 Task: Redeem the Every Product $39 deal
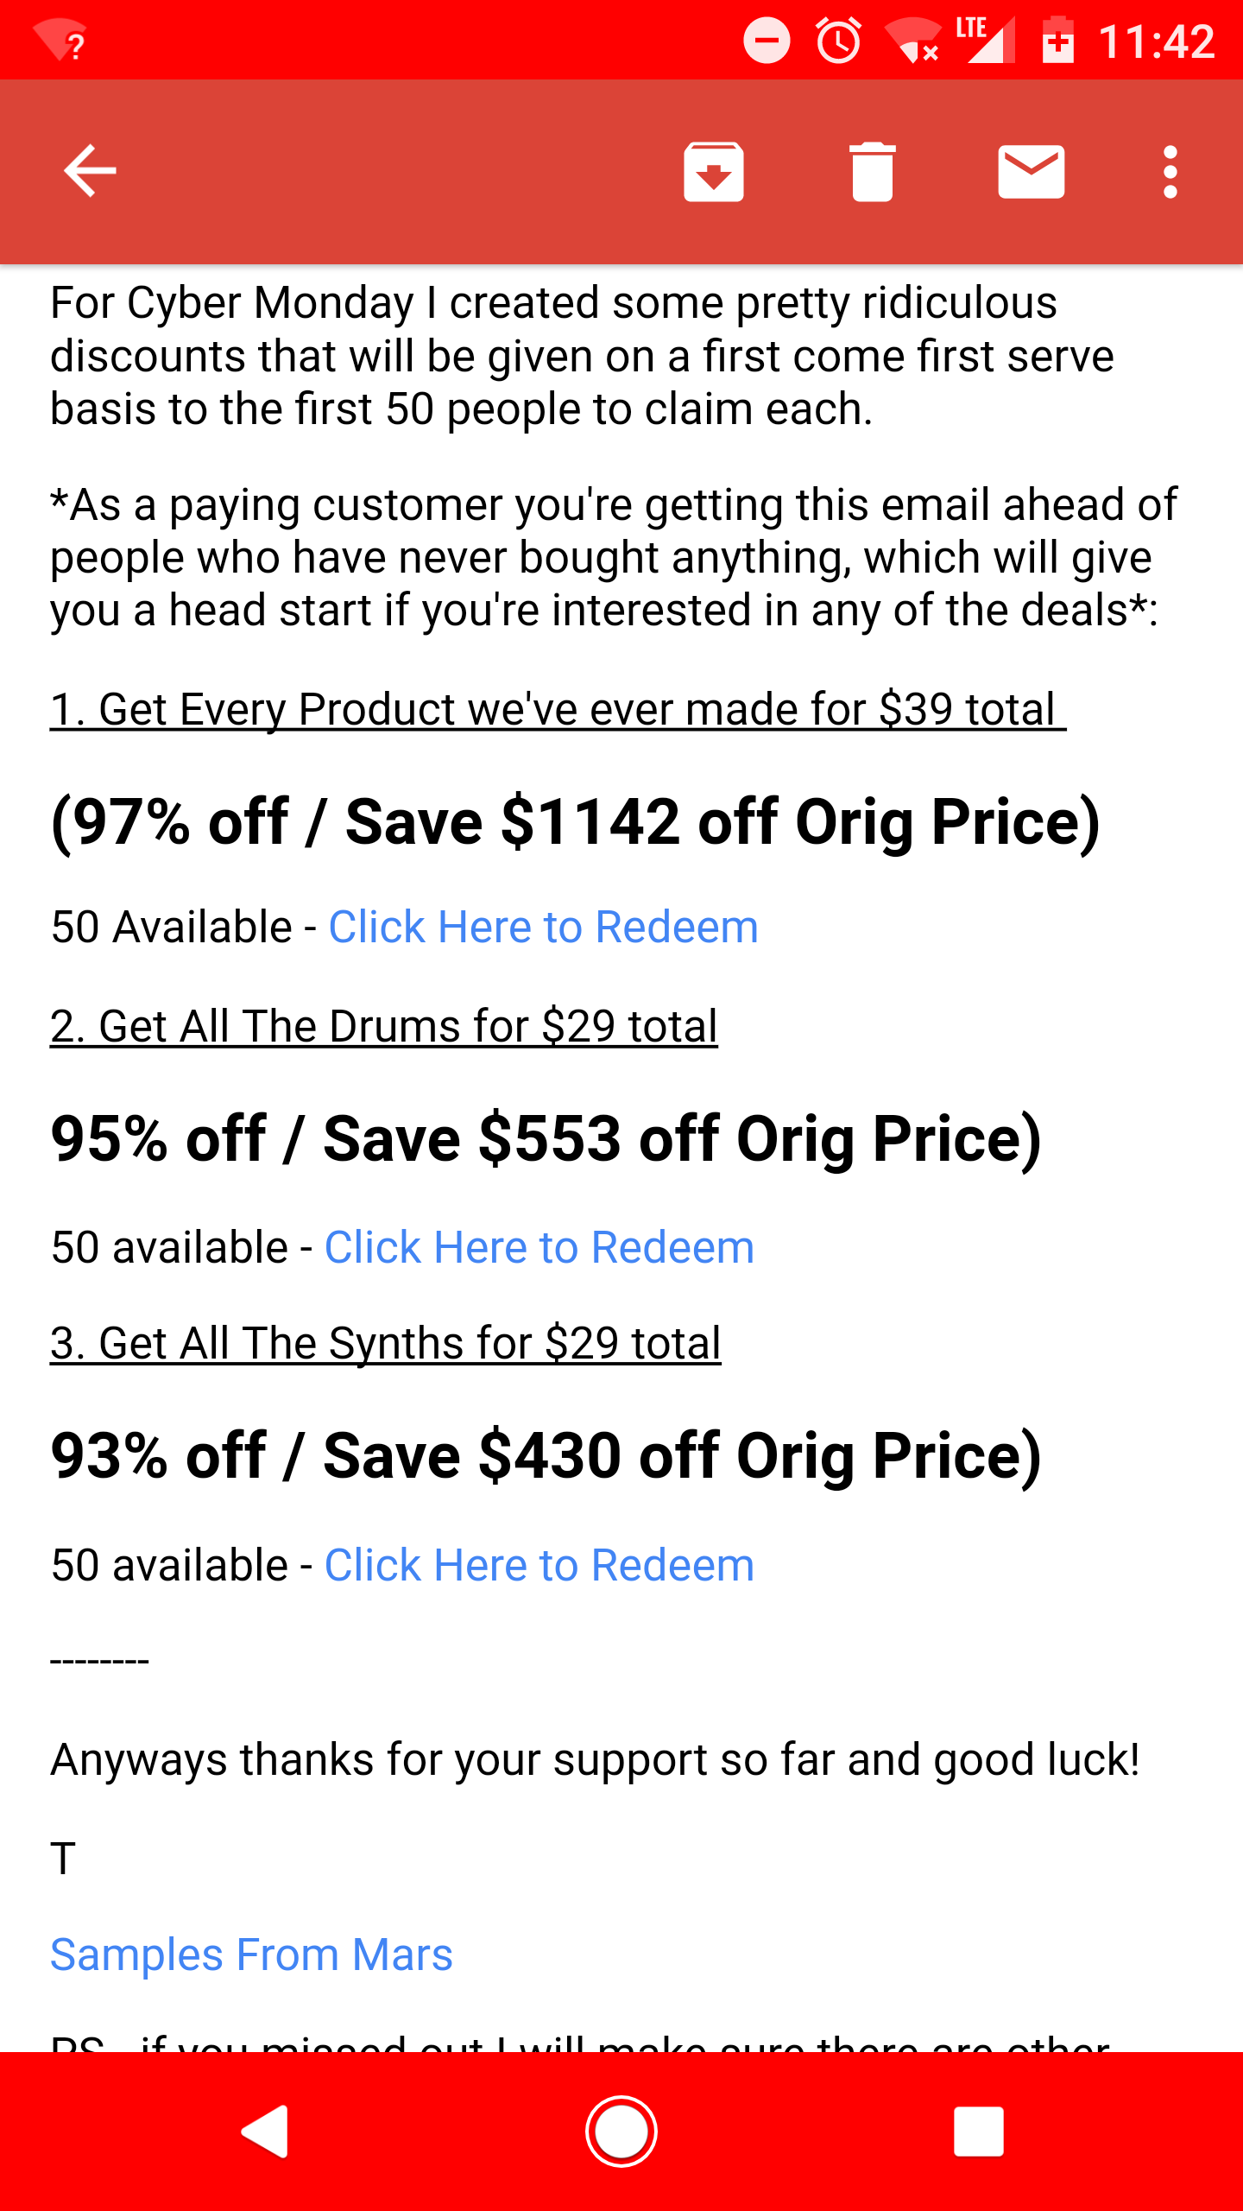543,927
